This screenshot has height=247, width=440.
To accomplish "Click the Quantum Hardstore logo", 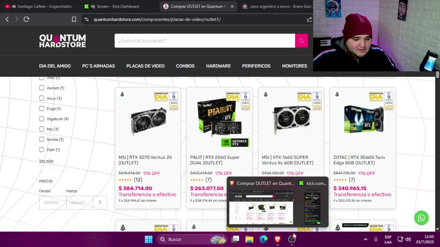I will (x=63, y=40).
